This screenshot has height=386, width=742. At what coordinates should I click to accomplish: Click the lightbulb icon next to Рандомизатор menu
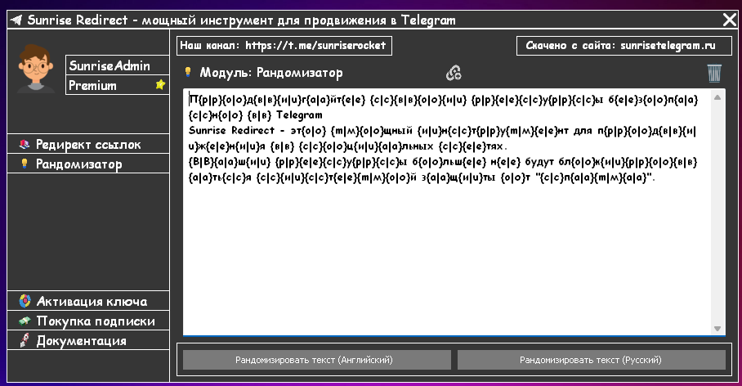point(25,164)
